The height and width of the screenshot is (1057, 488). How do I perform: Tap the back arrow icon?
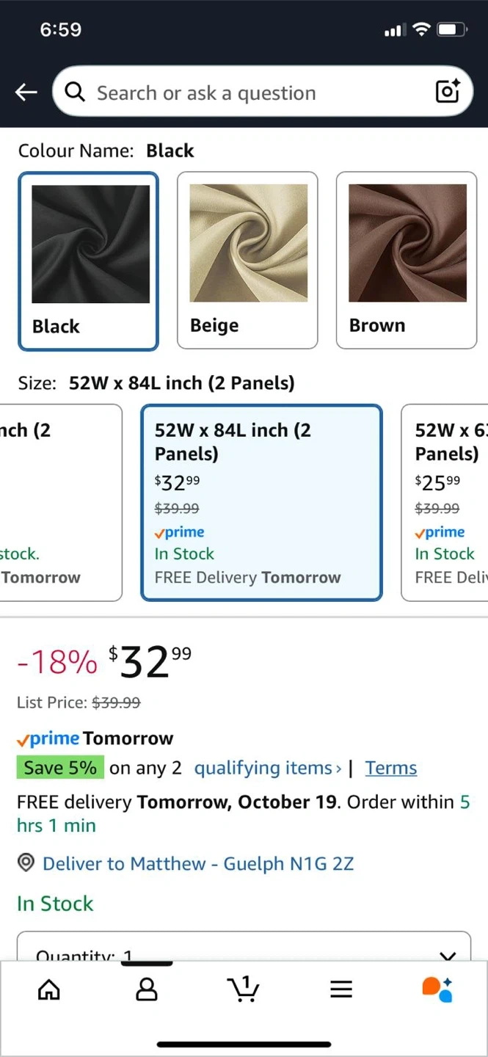(26, 92)
